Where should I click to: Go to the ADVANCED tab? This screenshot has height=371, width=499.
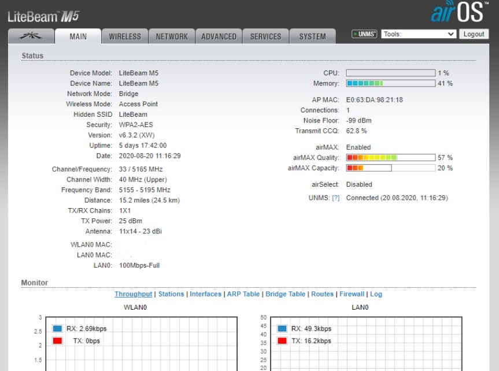(x=219, y=36)
